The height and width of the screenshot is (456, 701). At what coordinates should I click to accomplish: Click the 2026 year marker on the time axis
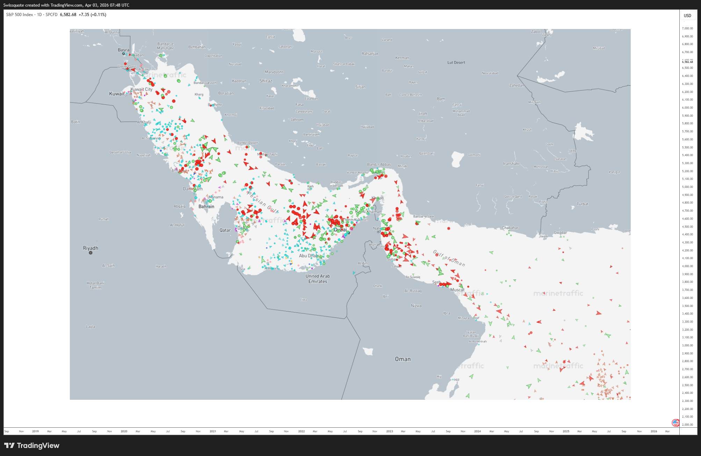[654, 431]
